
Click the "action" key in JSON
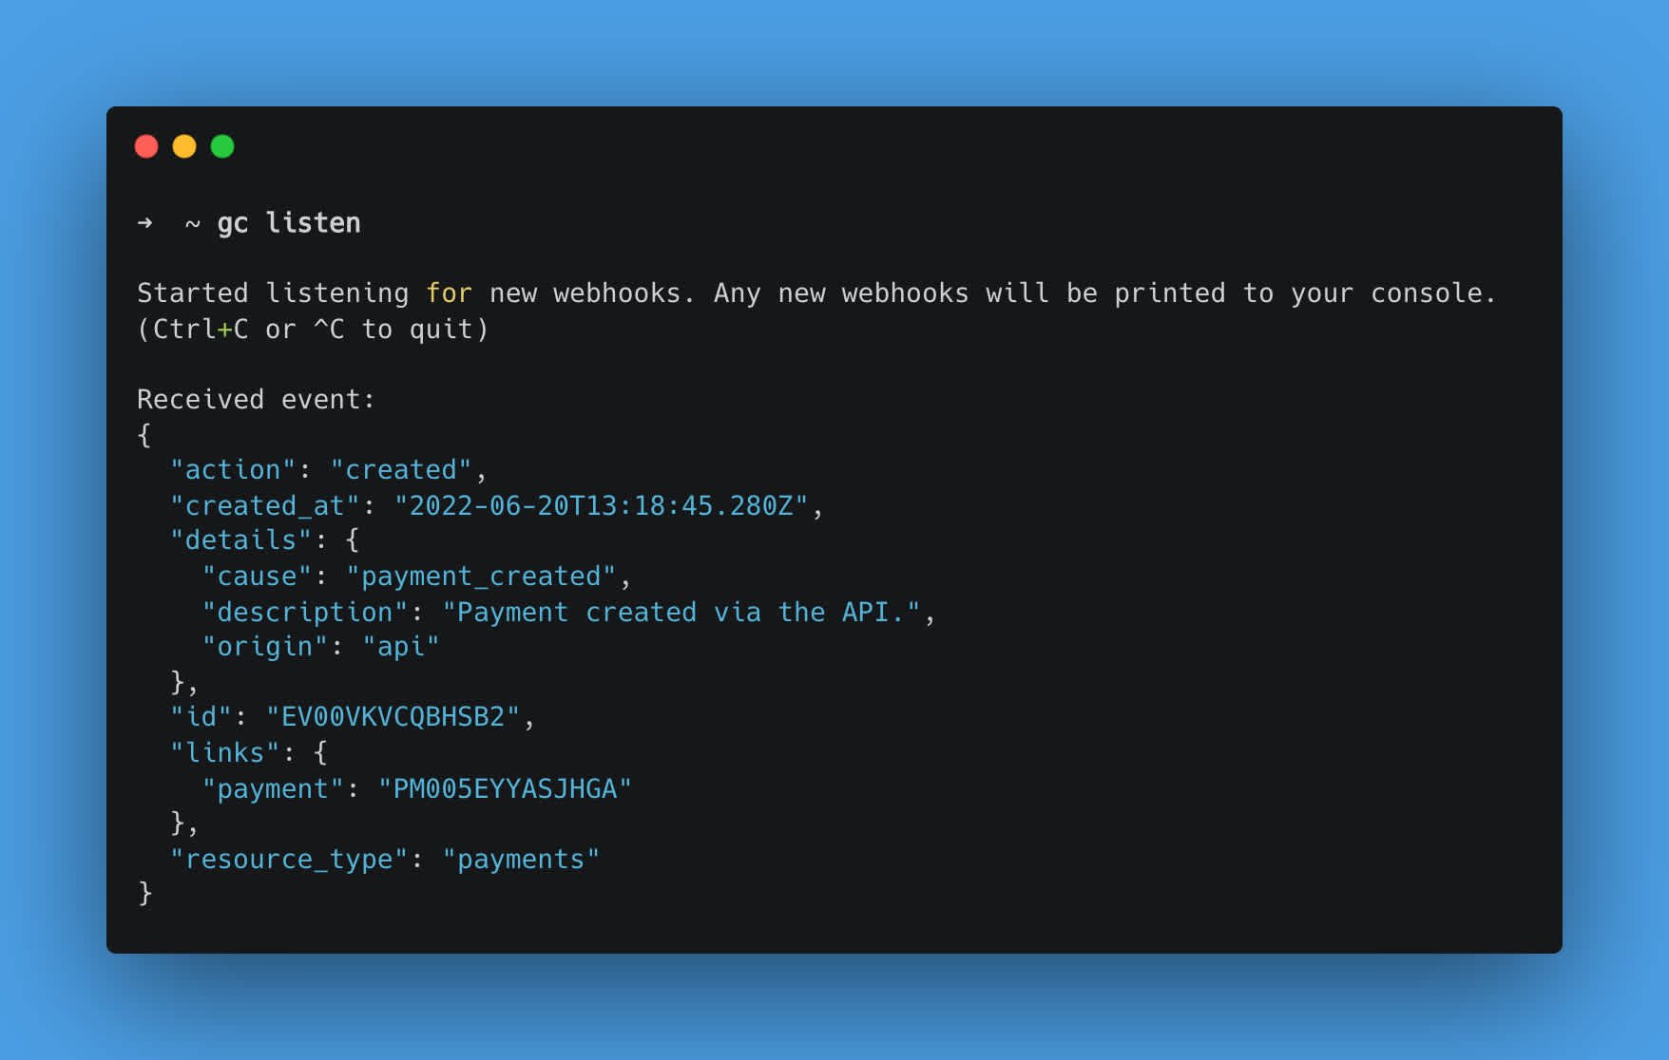tap(233, 469)
